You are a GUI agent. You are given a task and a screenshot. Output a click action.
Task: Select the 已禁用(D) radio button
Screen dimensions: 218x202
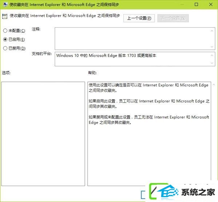[5, 48]
